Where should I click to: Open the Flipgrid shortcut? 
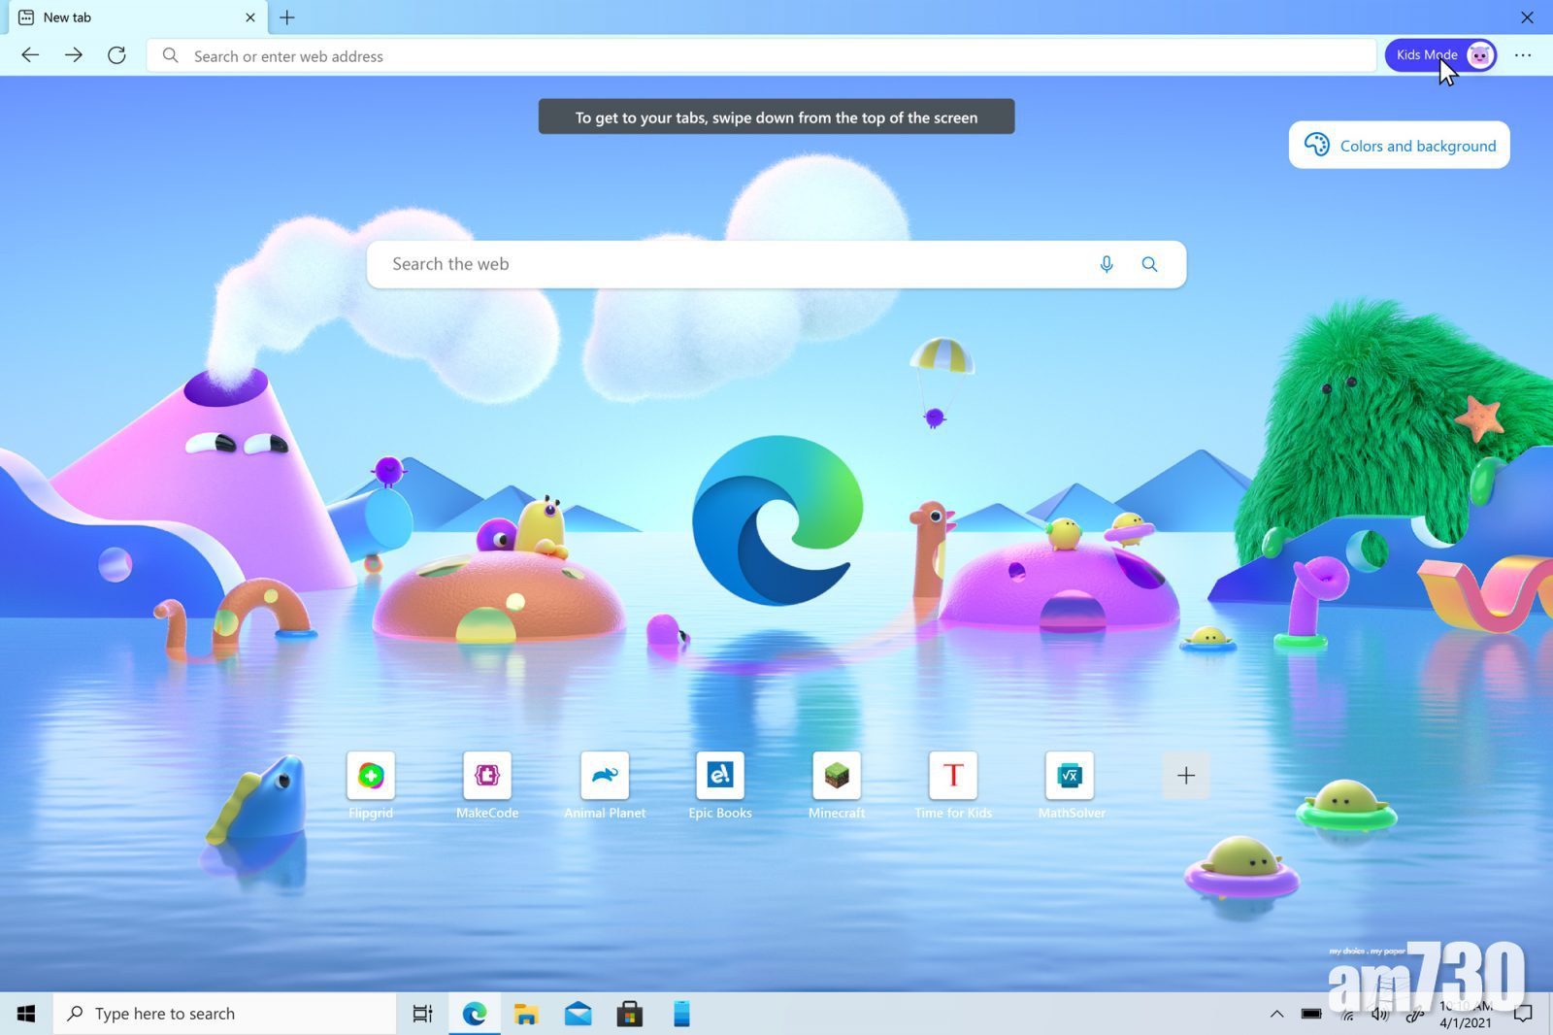(x=370, y=775)
